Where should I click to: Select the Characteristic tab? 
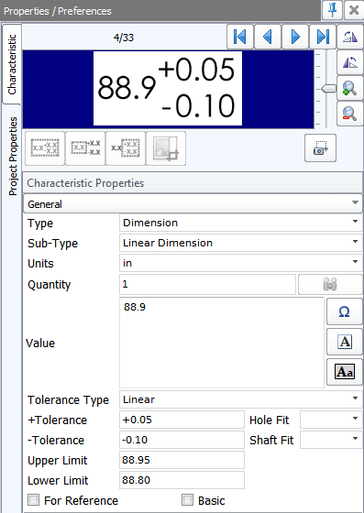12,65
